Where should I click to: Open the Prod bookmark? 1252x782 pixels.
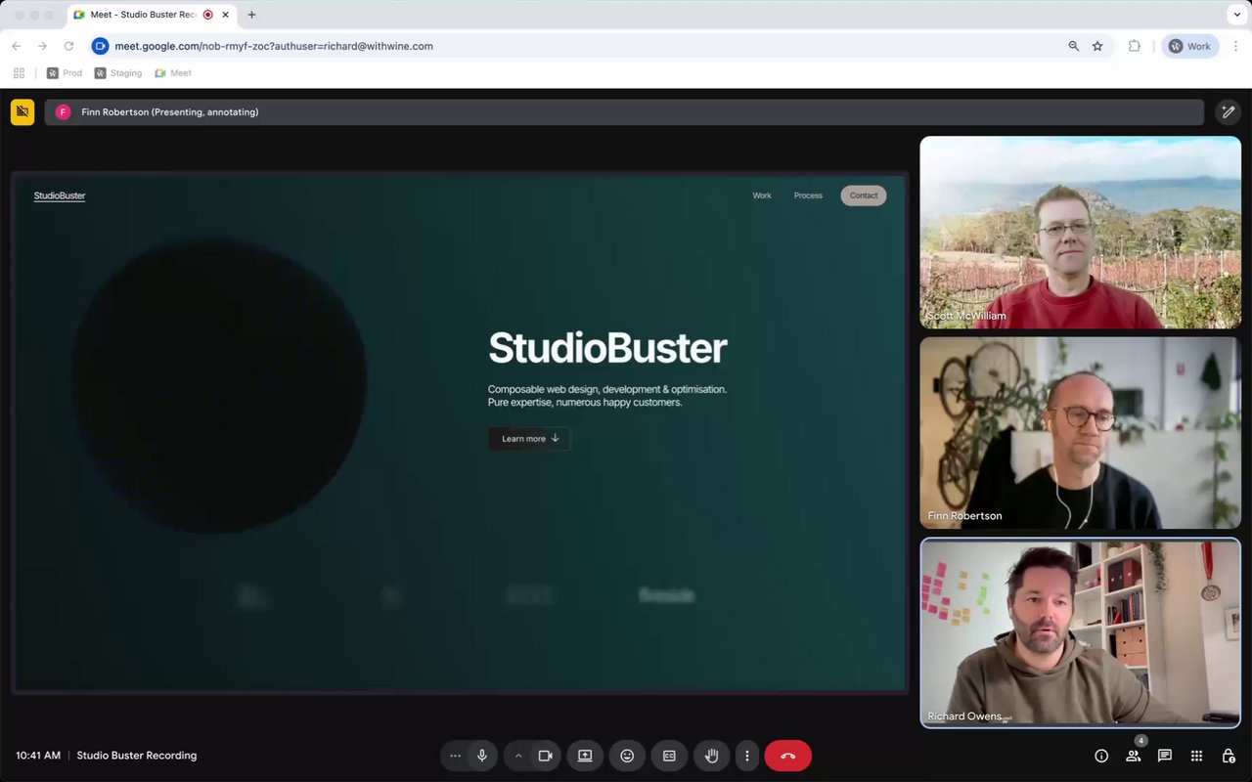tap(66, 73)
